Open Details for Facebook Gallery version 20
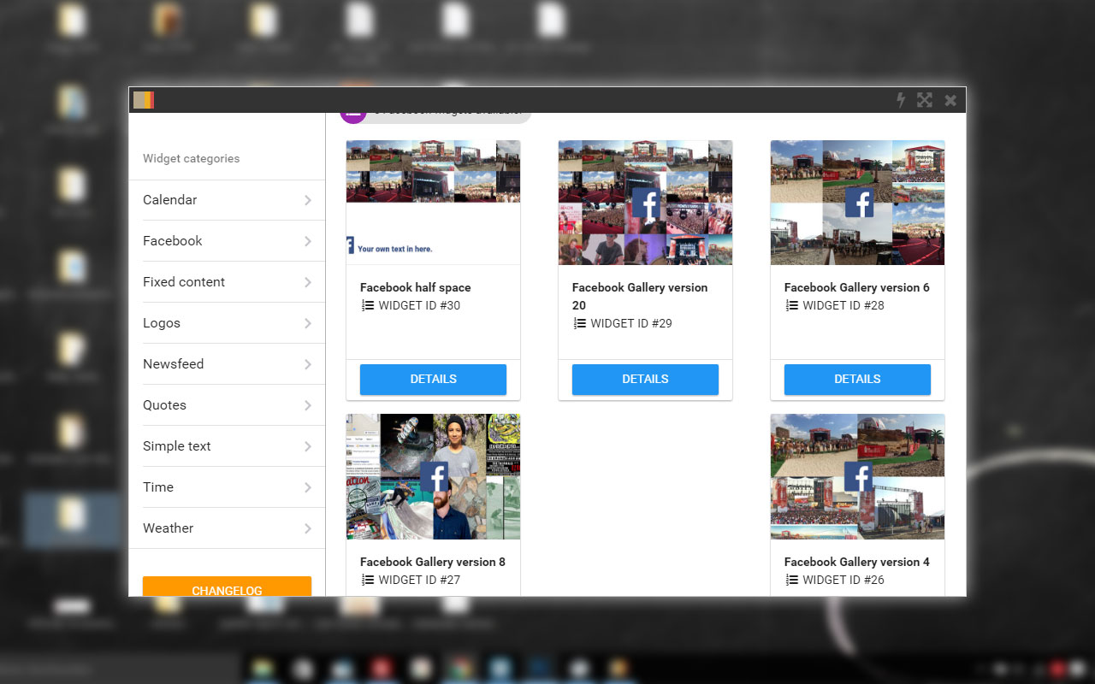This screenshot has width=1095, height=684. pyautogui.click(x=645, y=380)
